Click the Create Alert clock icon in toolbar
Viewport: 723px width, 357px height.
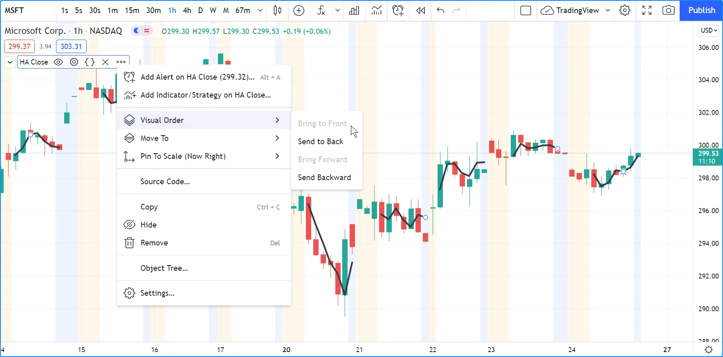pyautogui.click(x=398, y=11)
